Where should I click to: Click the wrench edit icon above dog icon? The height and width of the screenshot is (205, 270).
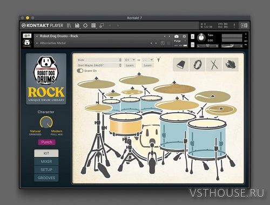click(x=27, y=36)
